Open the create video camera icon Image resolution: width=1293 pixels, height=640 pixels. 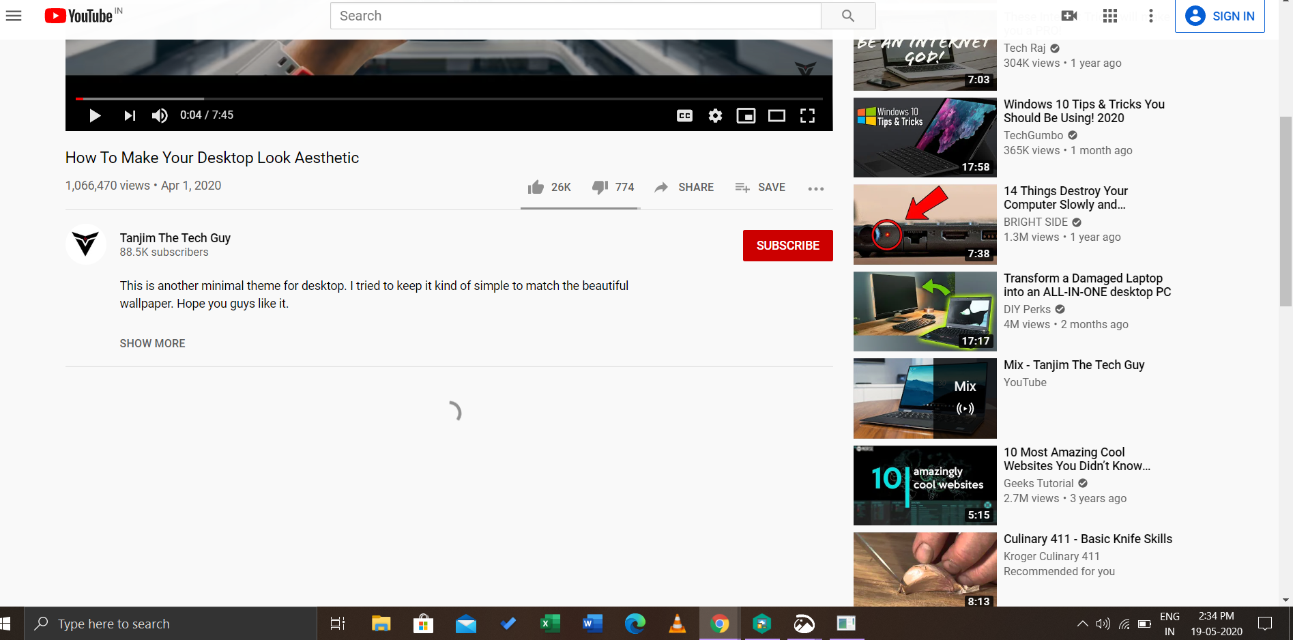[1069, 16]
